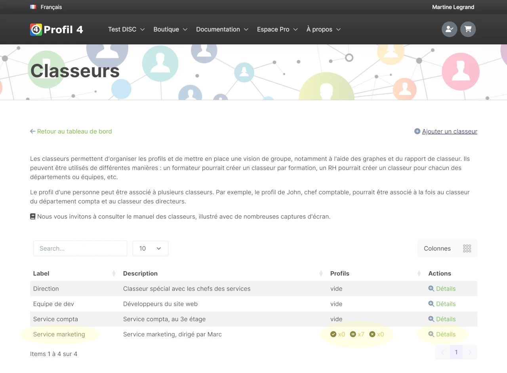
Task: Expand the page size dropdown showing 10
Action: coord(151,248)
